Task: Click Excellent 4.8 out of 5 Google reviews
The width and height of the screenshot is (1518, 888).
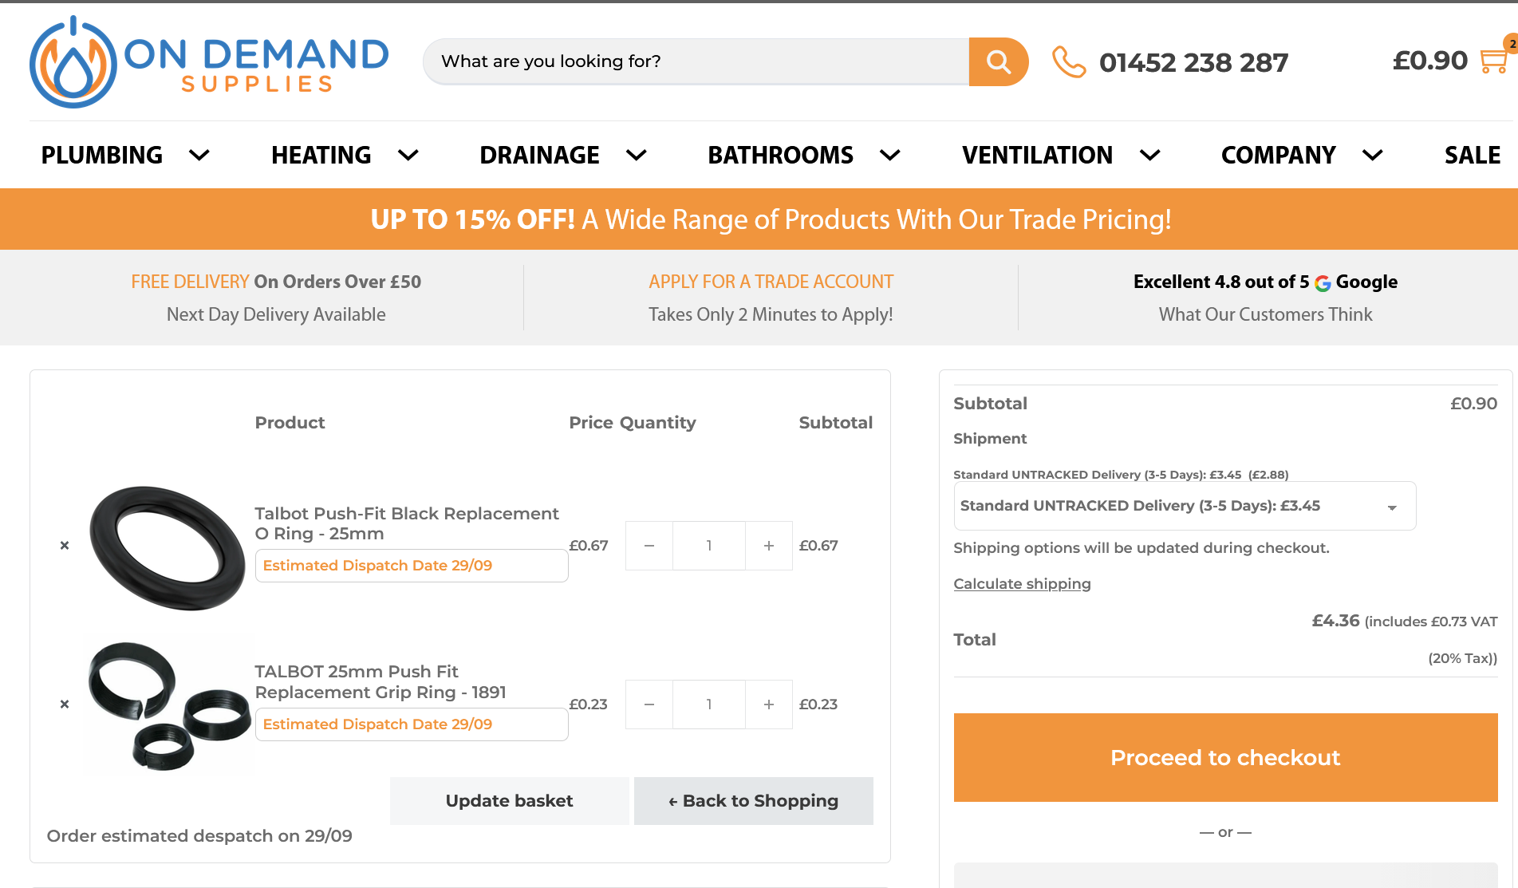Action: point(1265,282)
